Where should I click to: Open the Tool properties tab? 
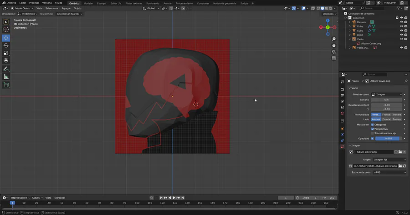342,82
